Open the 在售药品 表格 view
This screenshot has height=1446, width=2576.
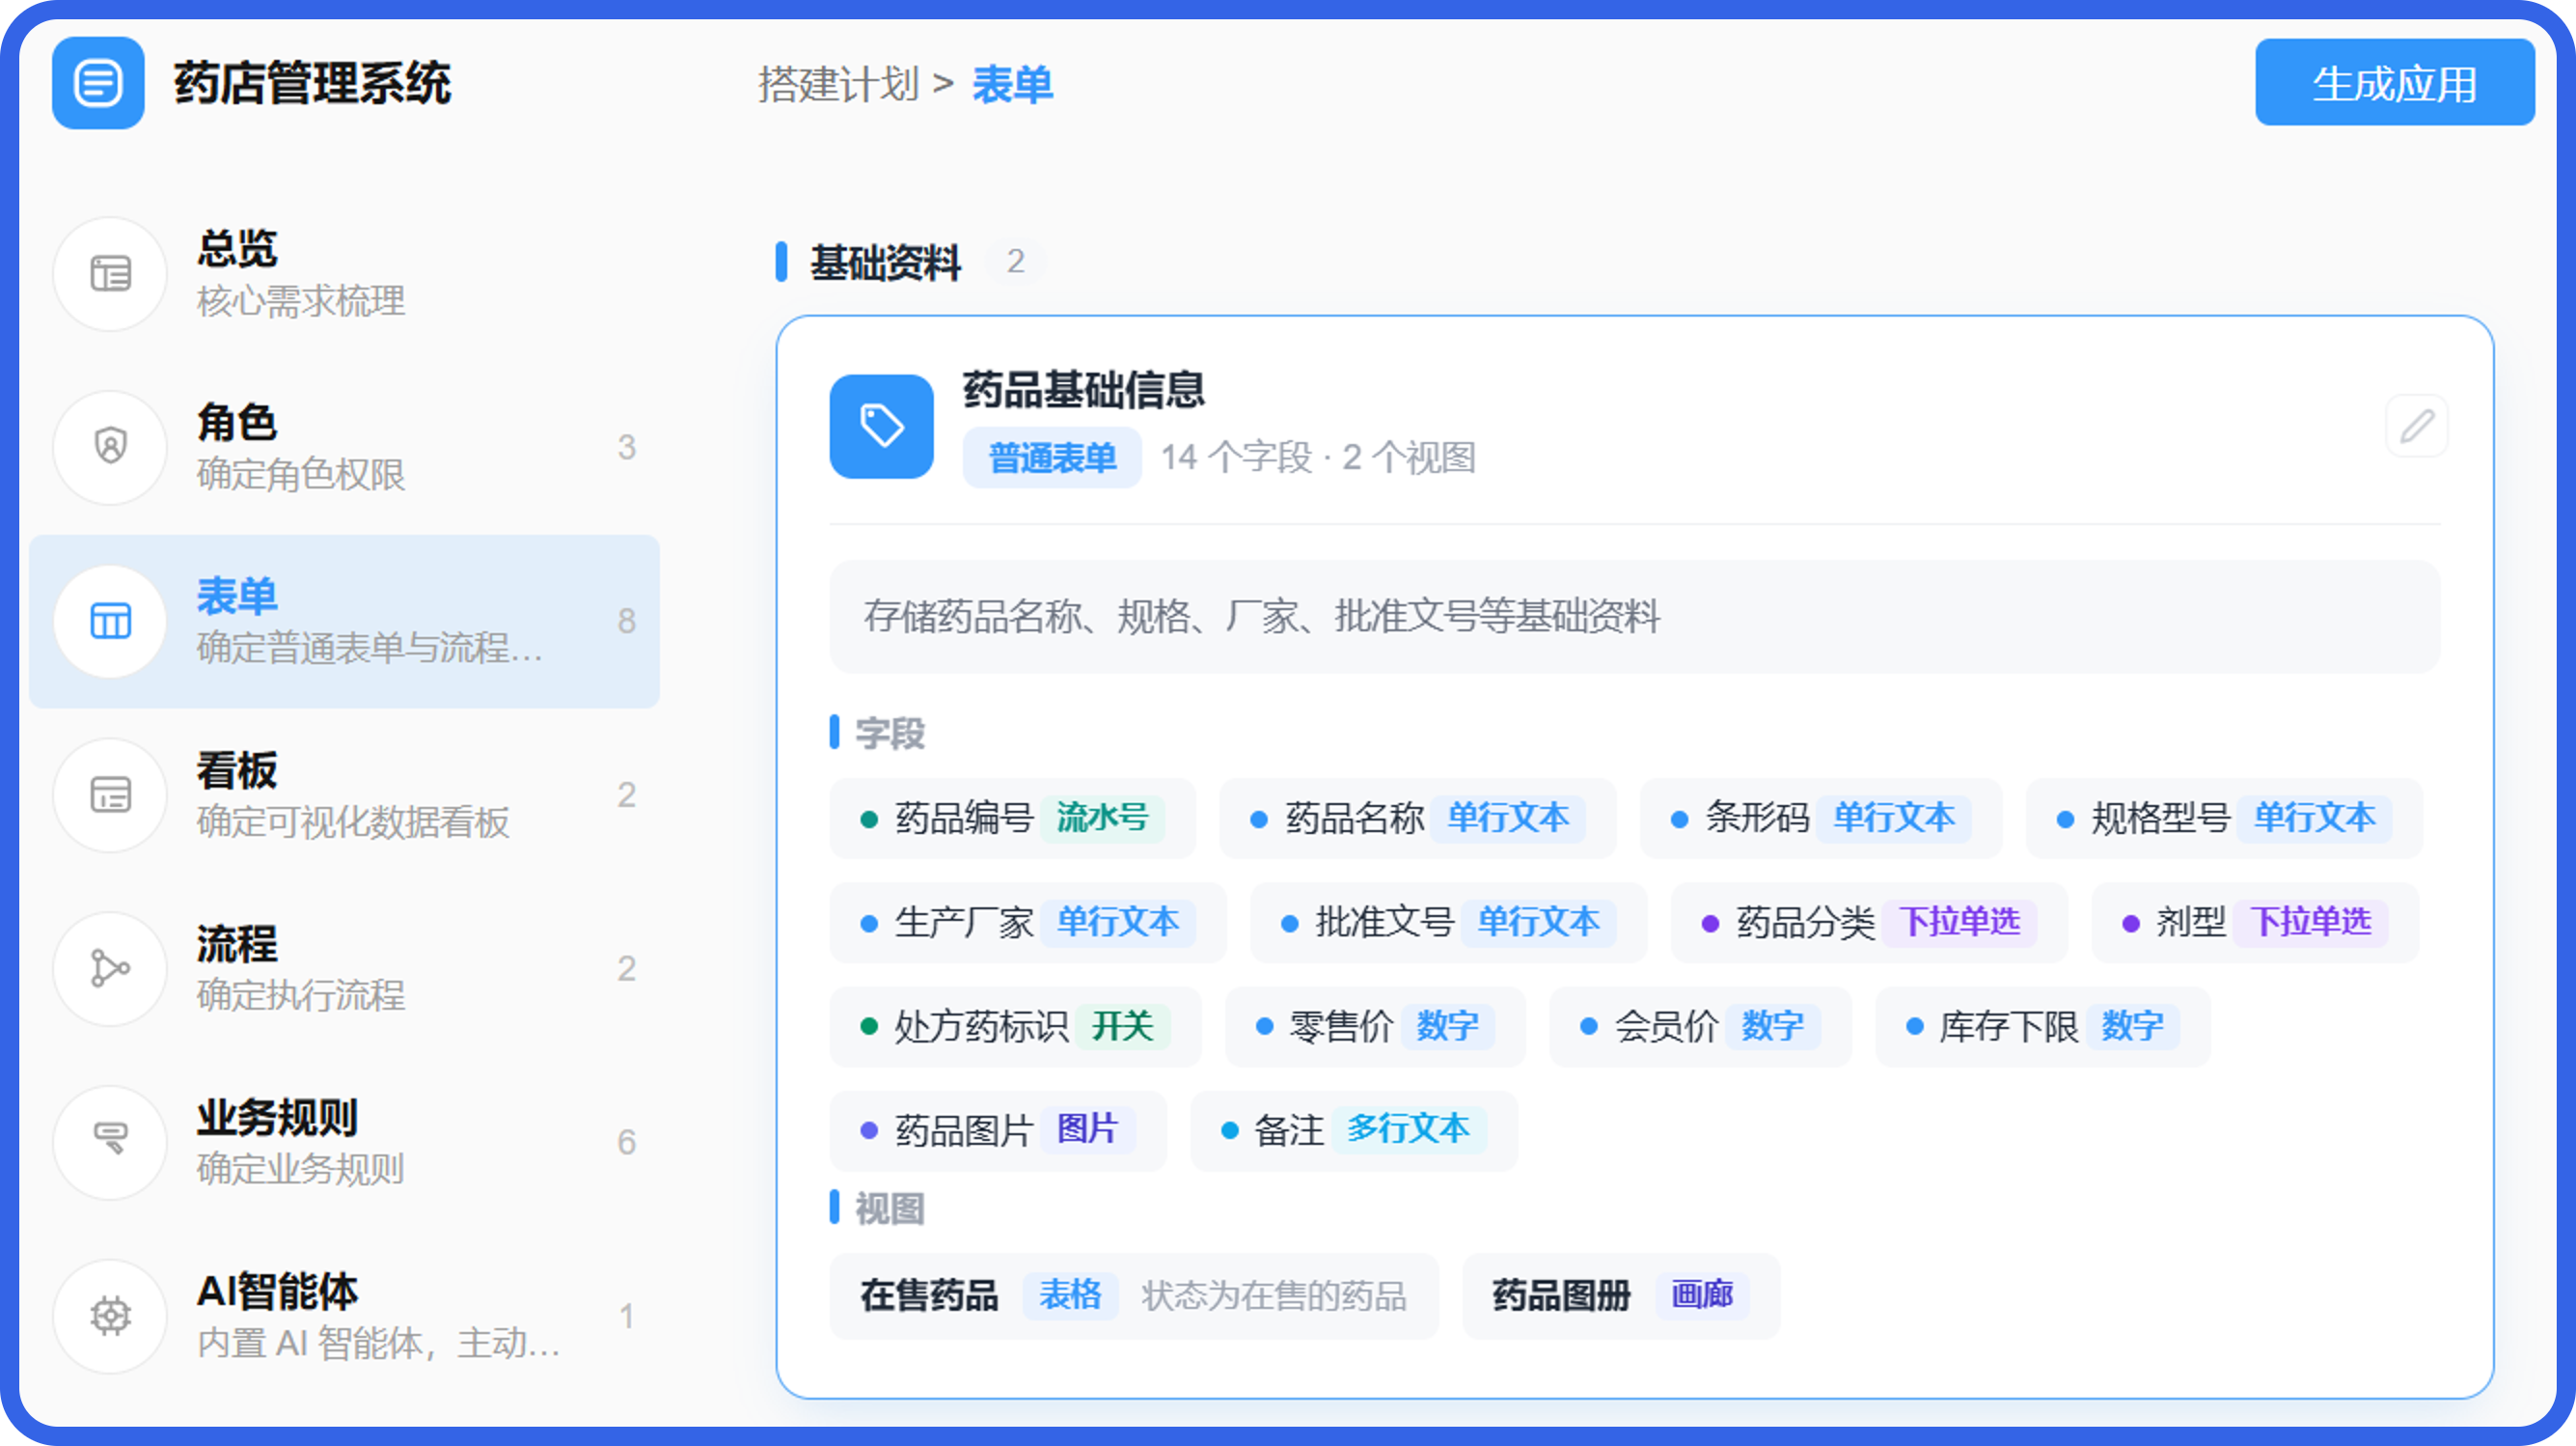pyautogui.click(x=1134, y=1294)
